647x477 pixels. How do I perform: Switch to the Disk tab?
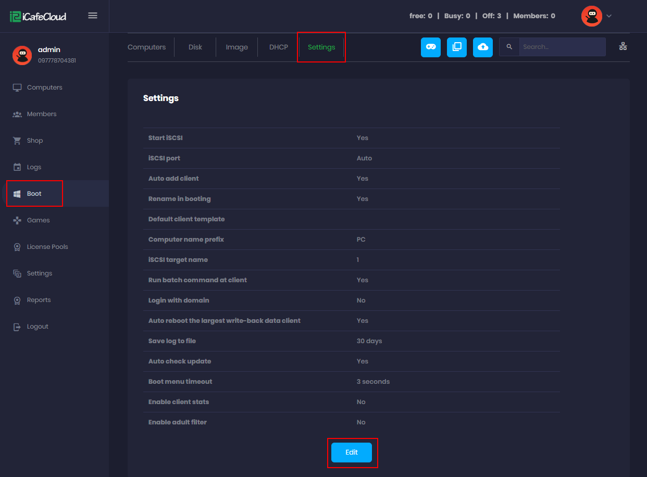pyautogui.click(x=195, y=47)
